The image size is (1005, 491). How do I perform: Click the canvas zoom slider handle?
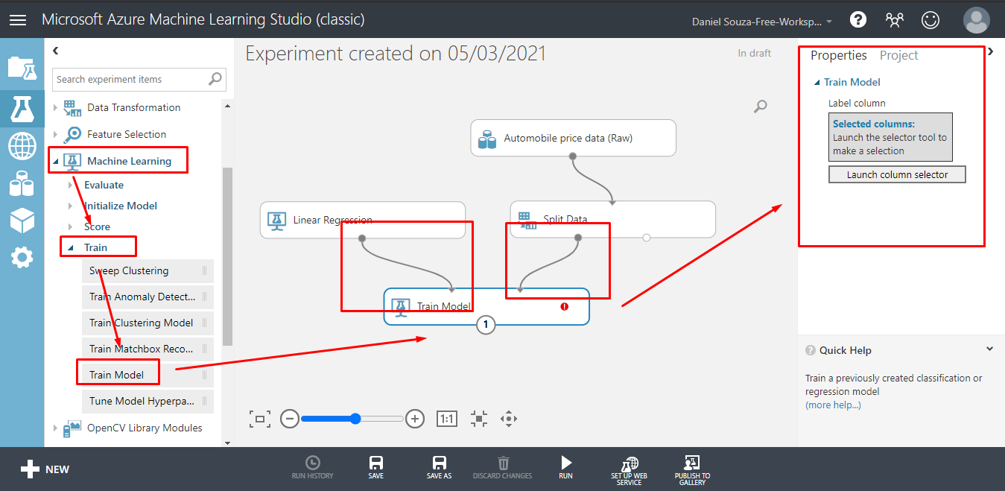(x=355, y=419)
